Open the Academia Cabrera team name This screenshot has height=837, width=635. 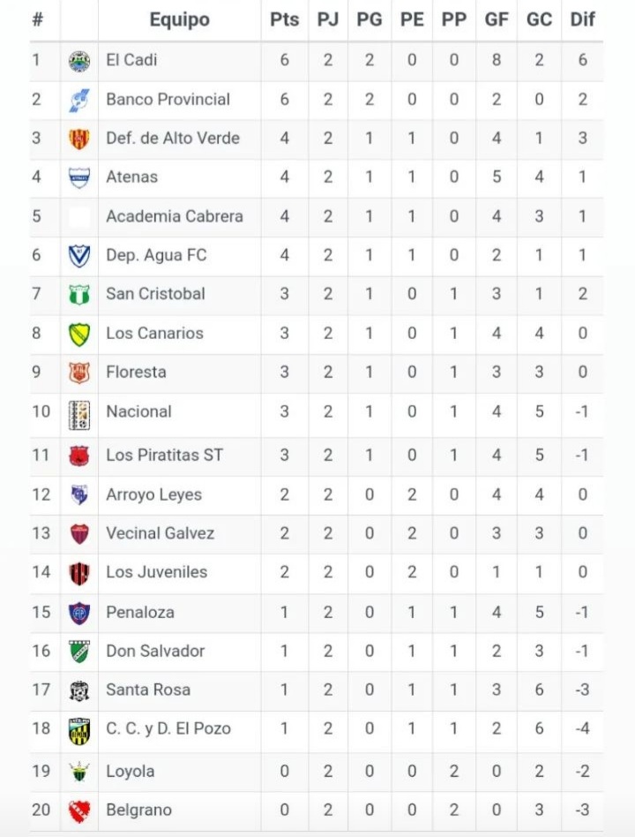174,216
